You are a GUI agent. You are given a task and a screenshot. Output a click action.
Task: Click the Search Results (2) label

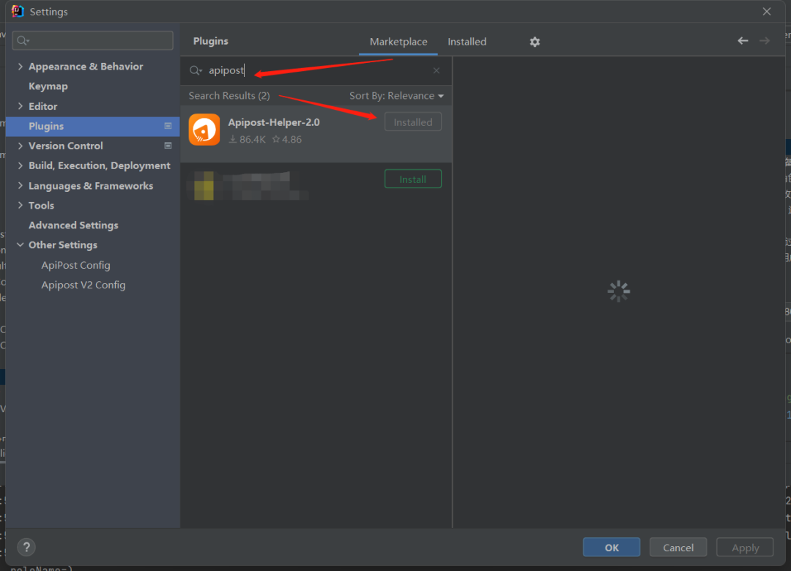point(229,96)
